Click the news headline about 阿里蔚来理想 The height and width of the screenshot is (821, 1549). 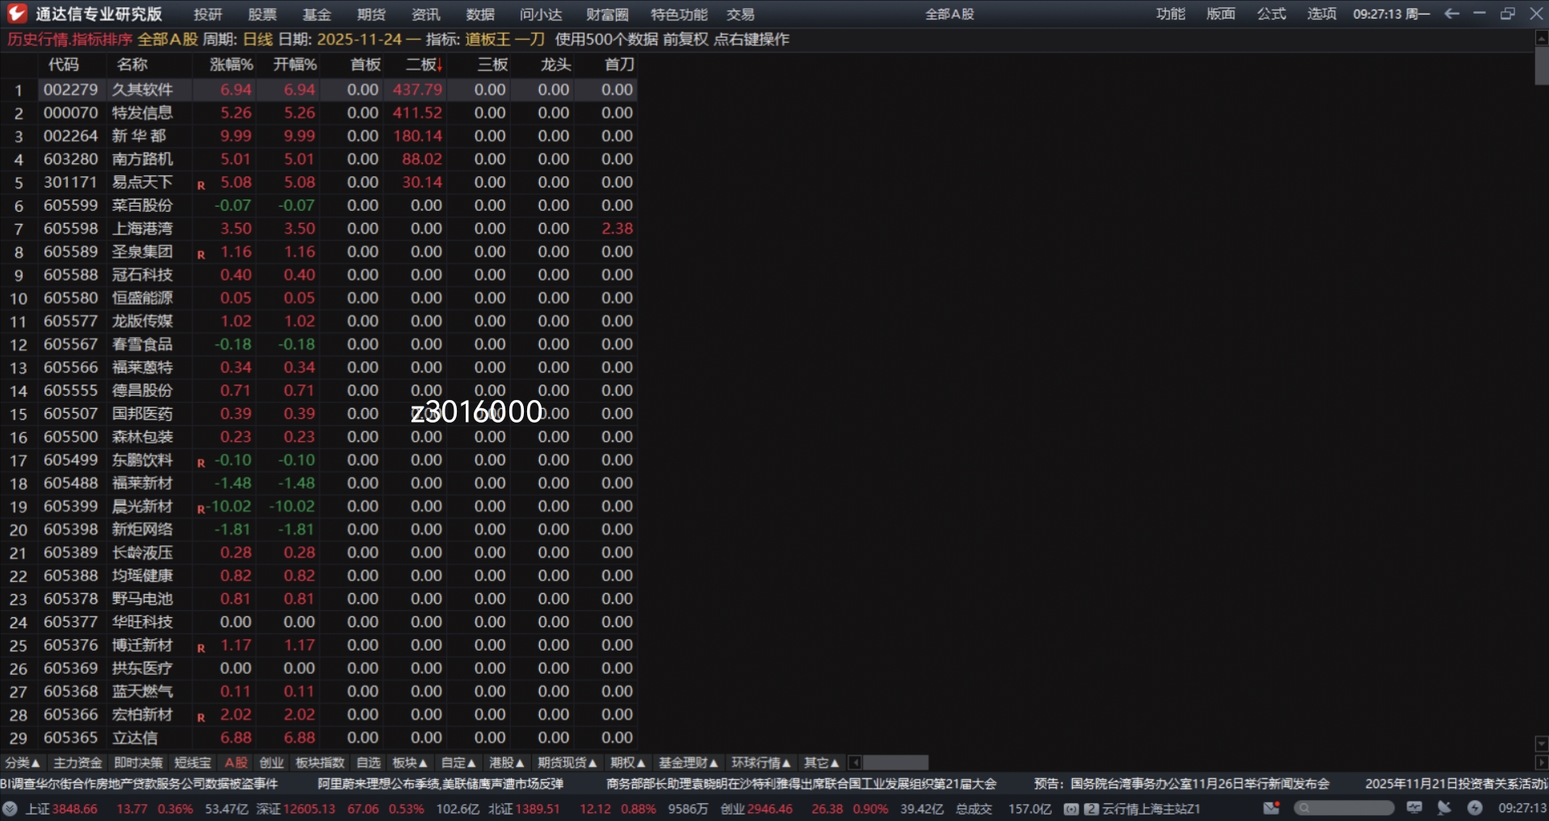[x=441, y=784]
